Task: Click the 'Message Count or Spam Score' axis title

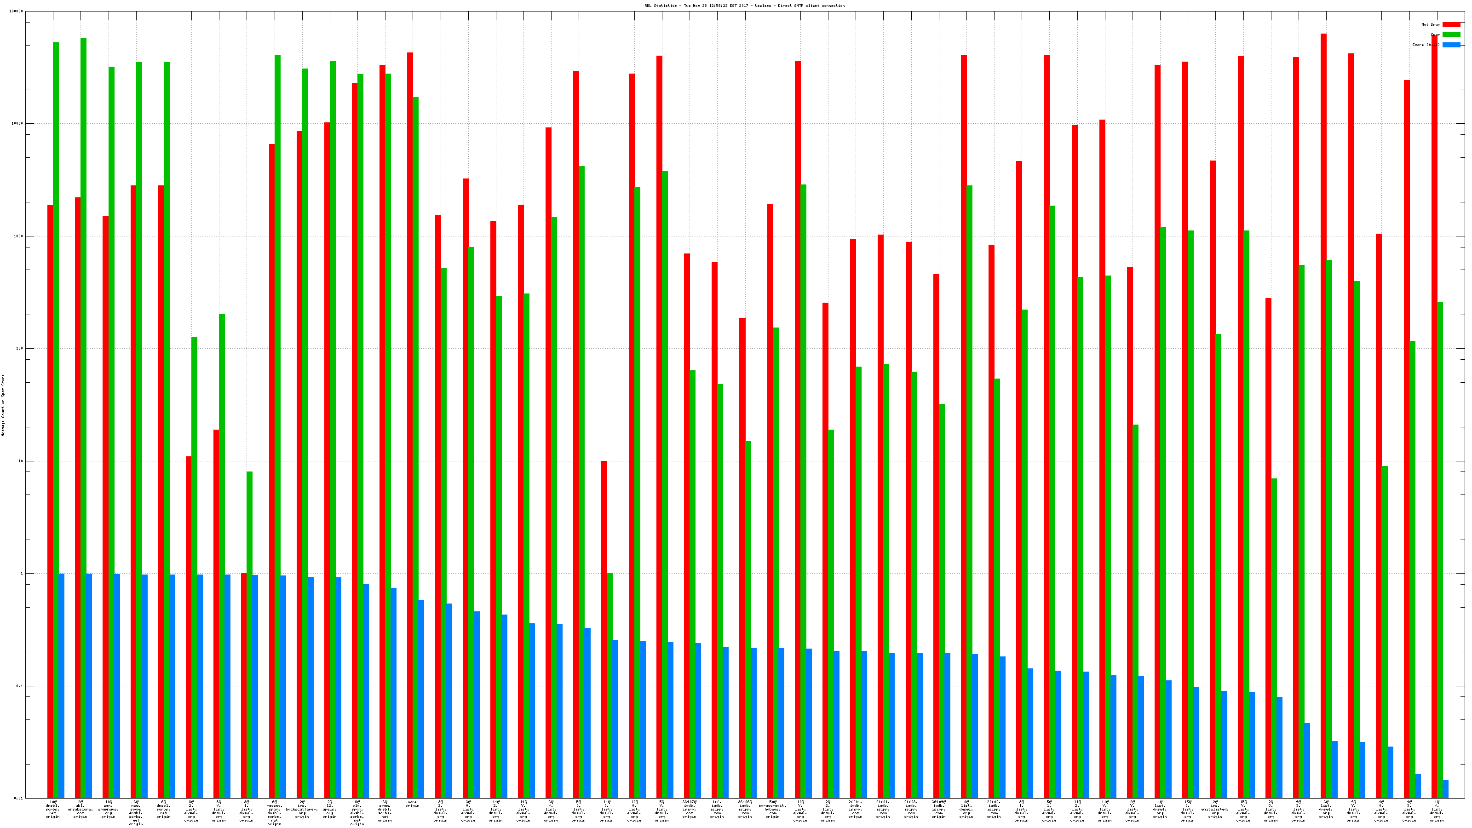Action: point(3,405)
